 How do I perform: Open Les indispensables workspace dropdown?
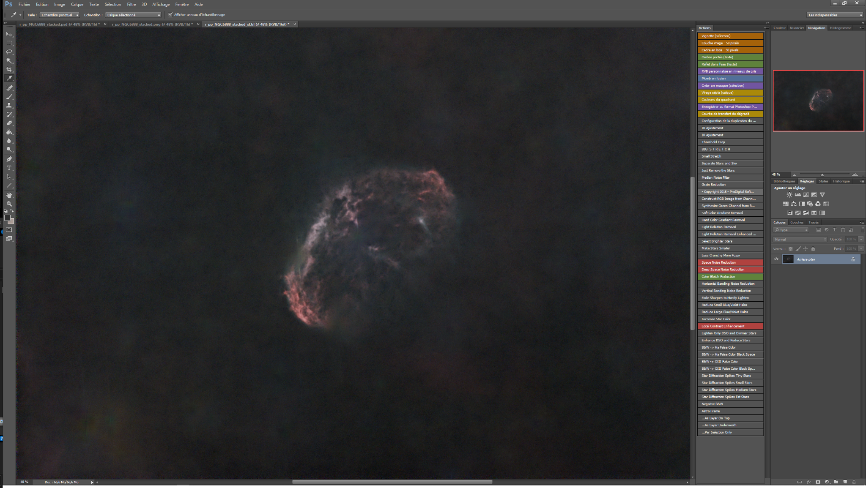point(835,15)
